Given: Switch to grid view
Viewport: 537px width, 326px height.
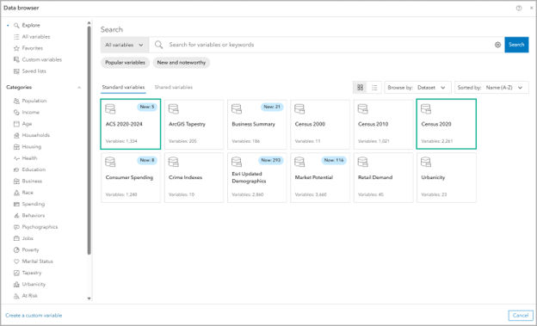Looking at the screenshot, I should tap(360, 88).
